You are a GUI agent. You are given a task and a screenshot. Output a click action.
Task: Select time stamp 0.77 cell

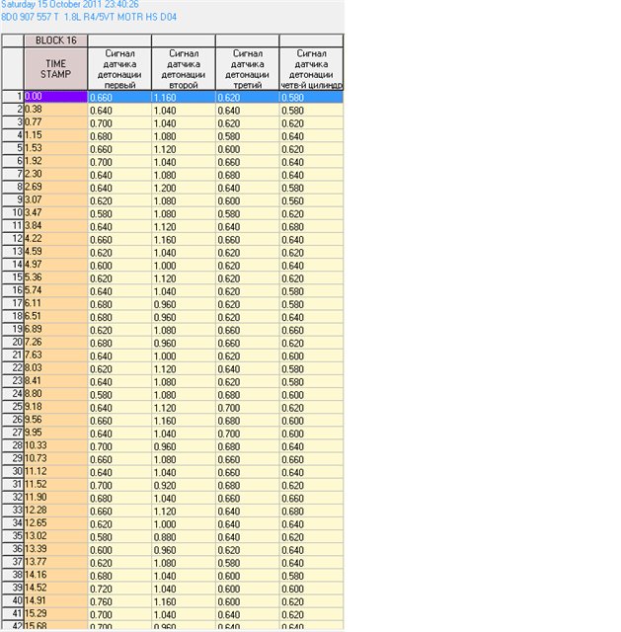tap(55, 122)
